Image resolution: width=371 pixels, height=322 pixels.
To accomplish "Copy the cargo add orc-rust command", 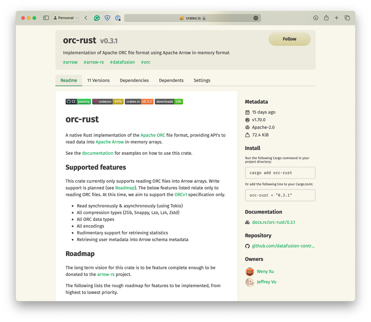I will click(x=280, y=173).
